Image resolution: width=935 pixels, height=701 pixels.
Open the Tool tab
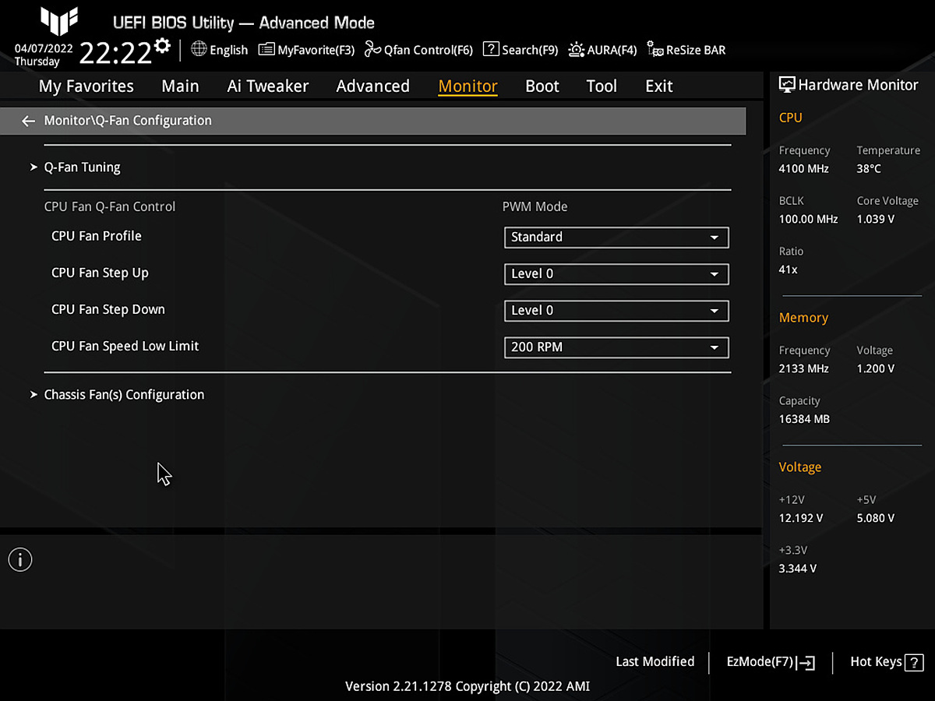point(602,86)
